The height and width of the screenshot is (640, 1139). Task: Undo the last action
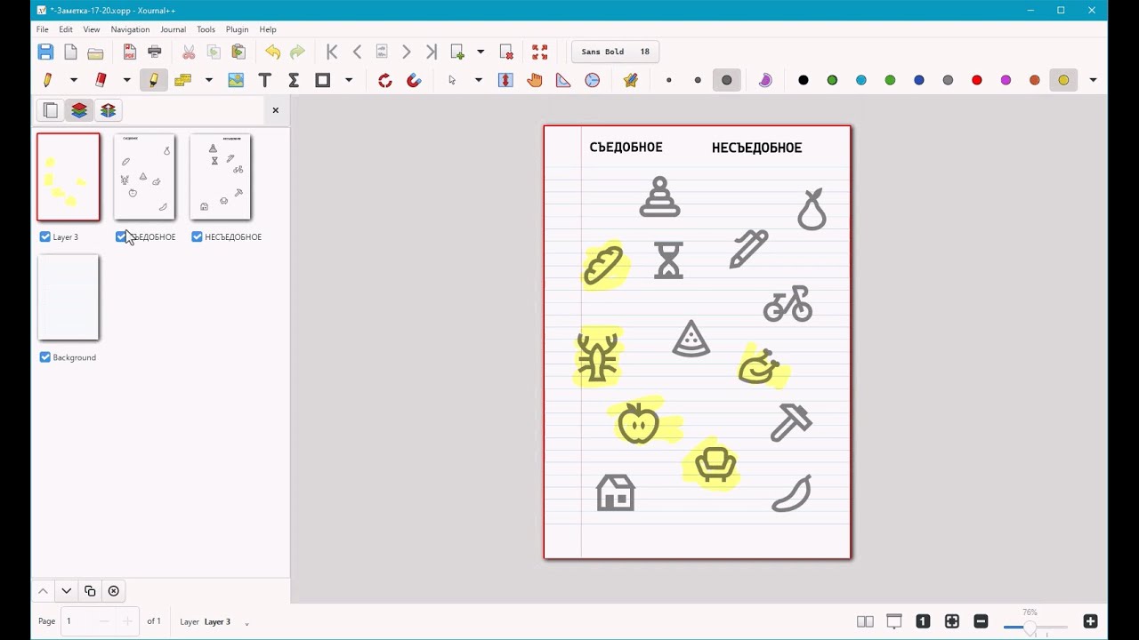[272, 52]
